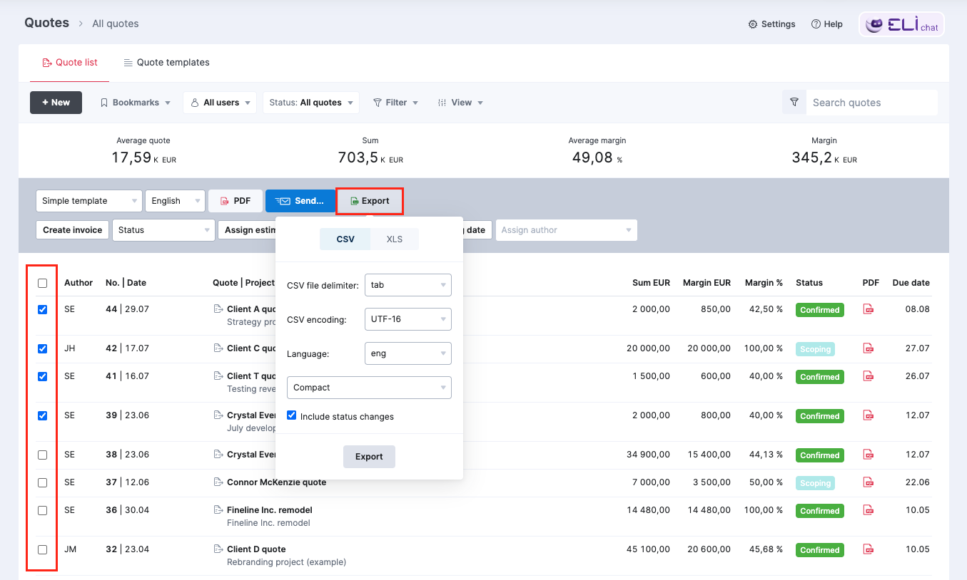Viewport: 967px width, 580px height.
Task: Check the checkbox for quote 36
Action: 42,510
